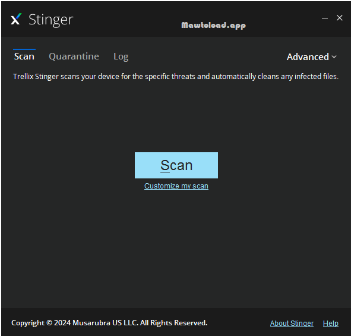Click the Stinger title text

51,20
